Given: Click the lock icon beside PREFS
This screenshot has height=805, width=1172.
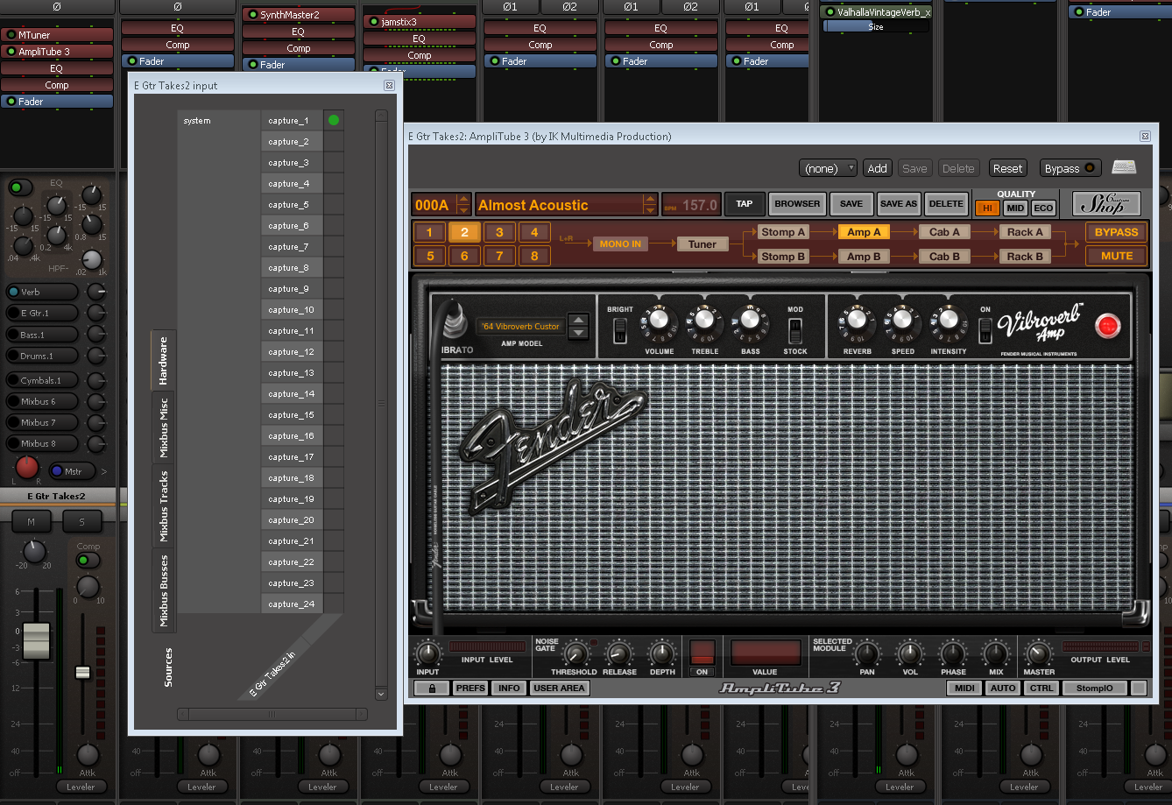Looking at the screenshot, I should [431, 688].
